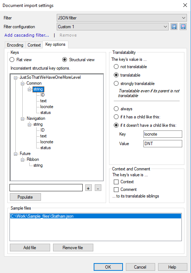This screenshot has height=273, width=191.
Task: Open the Key options tab
Action: pyautogui.click(x=55, y=44)
